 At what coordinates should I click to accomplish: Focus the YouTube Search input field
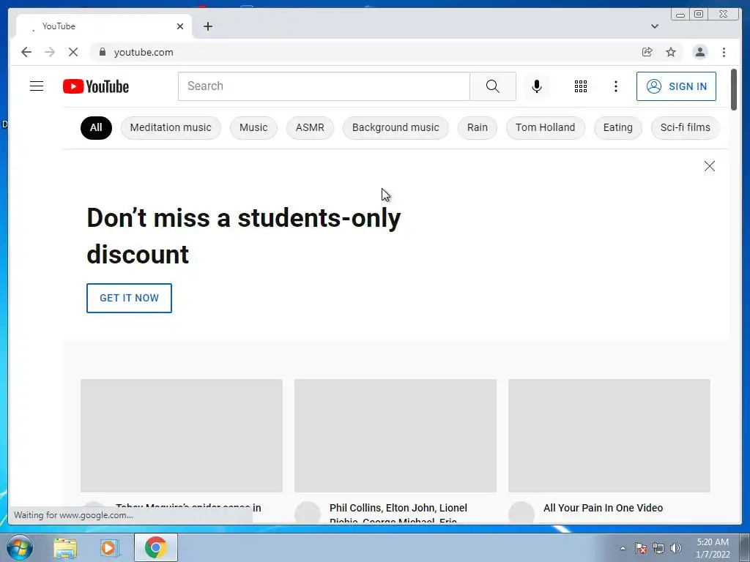[x=324, y=86]
